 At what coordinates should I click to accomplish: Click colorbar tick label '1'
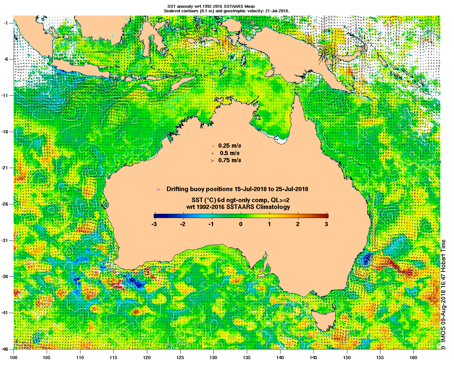[x=269, y=224]
